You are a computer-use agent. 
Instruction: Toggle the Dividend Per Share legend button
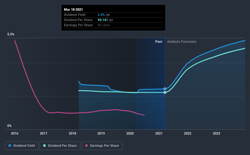tap(60, 146)
